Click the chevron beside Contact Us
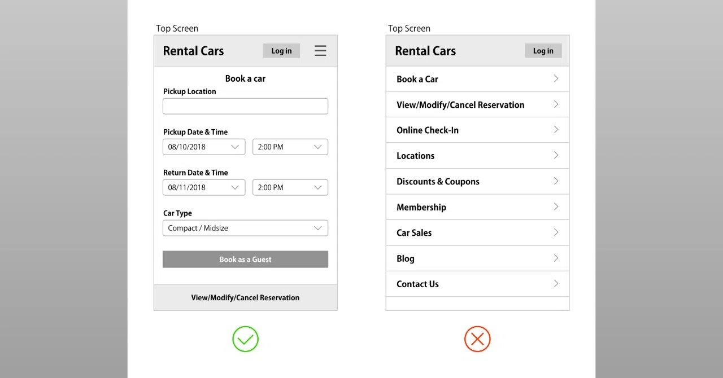 pos(556,284)
